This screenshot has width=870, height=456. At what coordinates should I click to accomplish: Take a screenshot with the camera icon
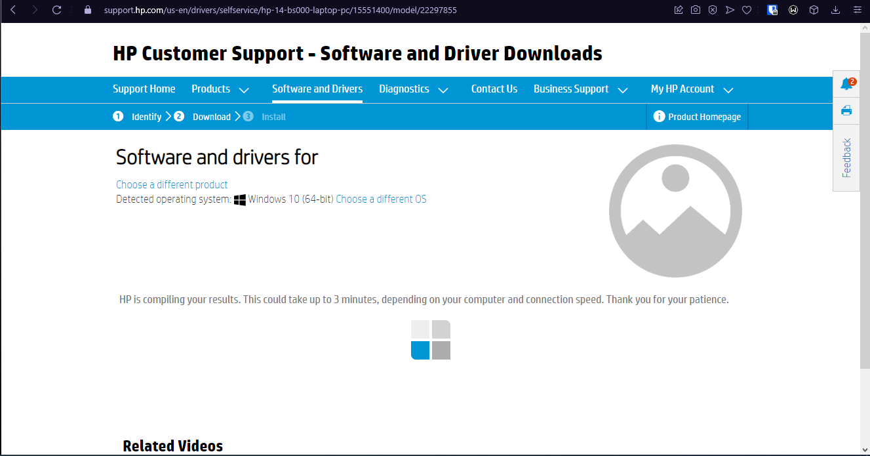point(695,10)
